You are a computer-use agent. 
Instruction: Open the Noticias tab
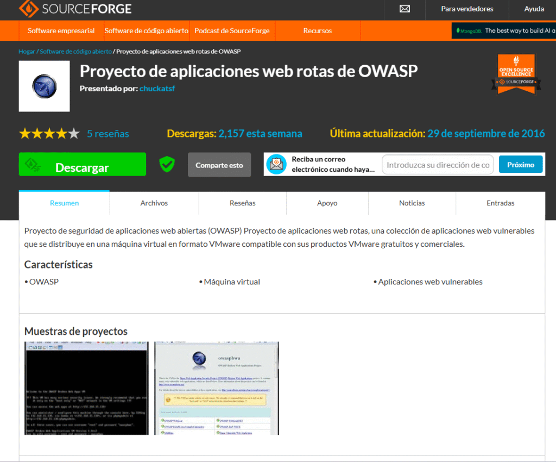pyautogui.click(x=412, y=203)
